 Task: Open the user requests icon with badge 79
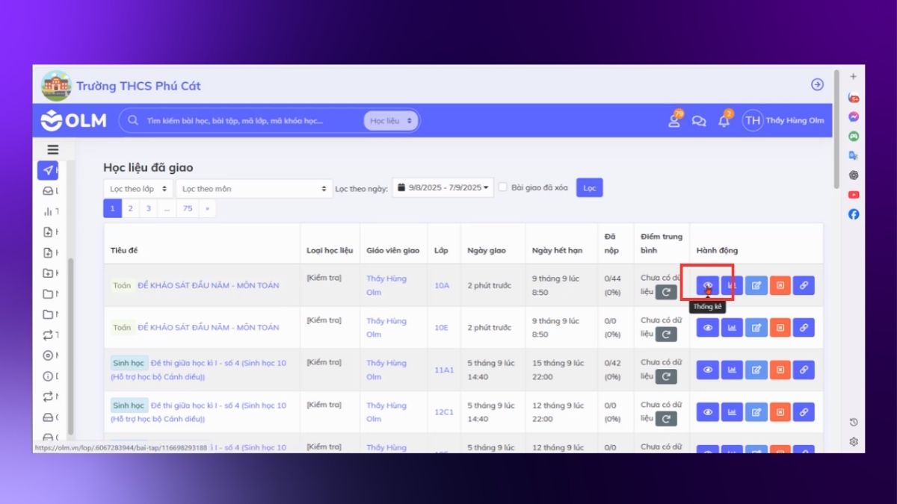point(674,120)
